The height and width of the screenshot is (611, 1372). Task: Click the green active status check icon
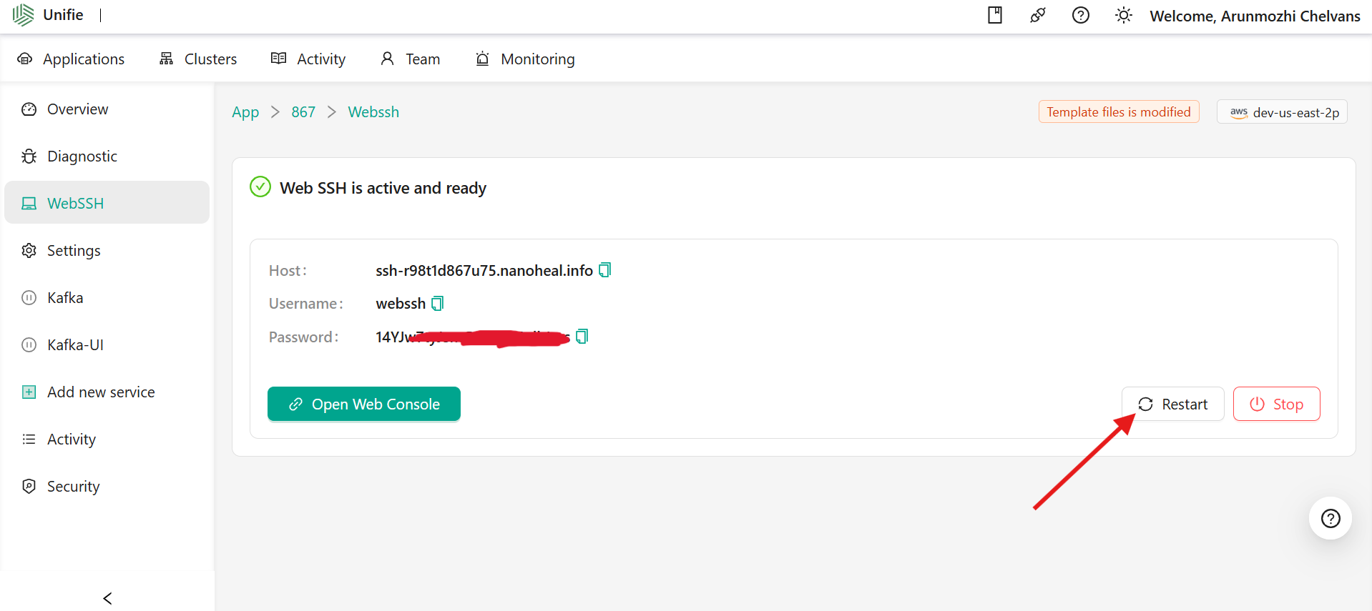260,187
